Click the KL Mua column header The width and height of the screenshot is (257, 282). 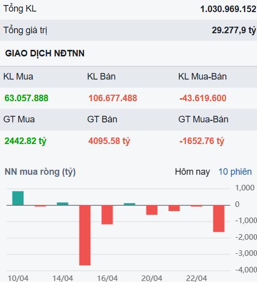click(18, 77)
